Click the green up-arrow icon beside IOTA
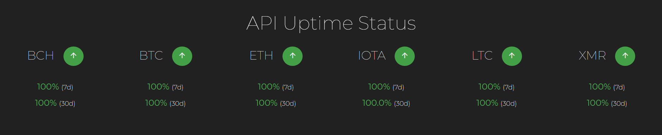Image resolution: width=662 pixels, height=135 pixels. tap(405, 56)
